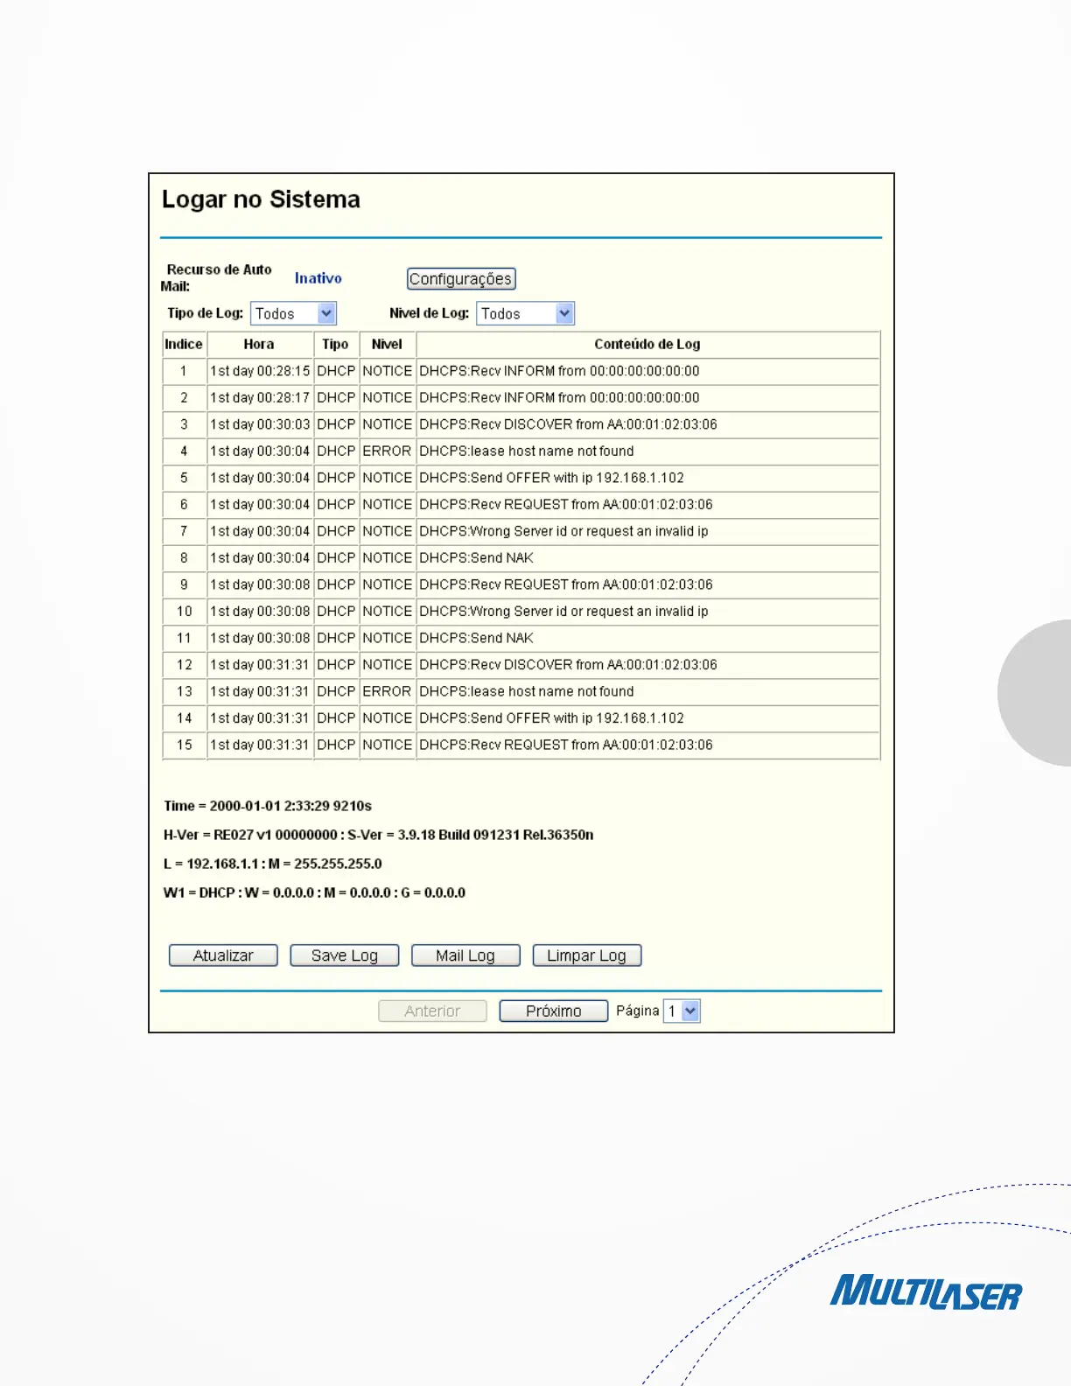Select the Time = 2000-01-01 line

point(268,806)
